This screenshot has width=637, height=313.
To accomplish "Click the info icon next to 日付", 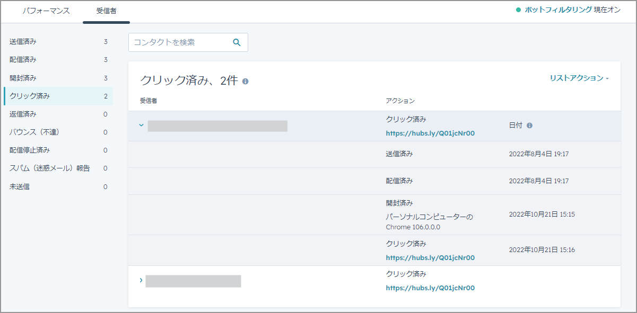I will tap(529, 126).
